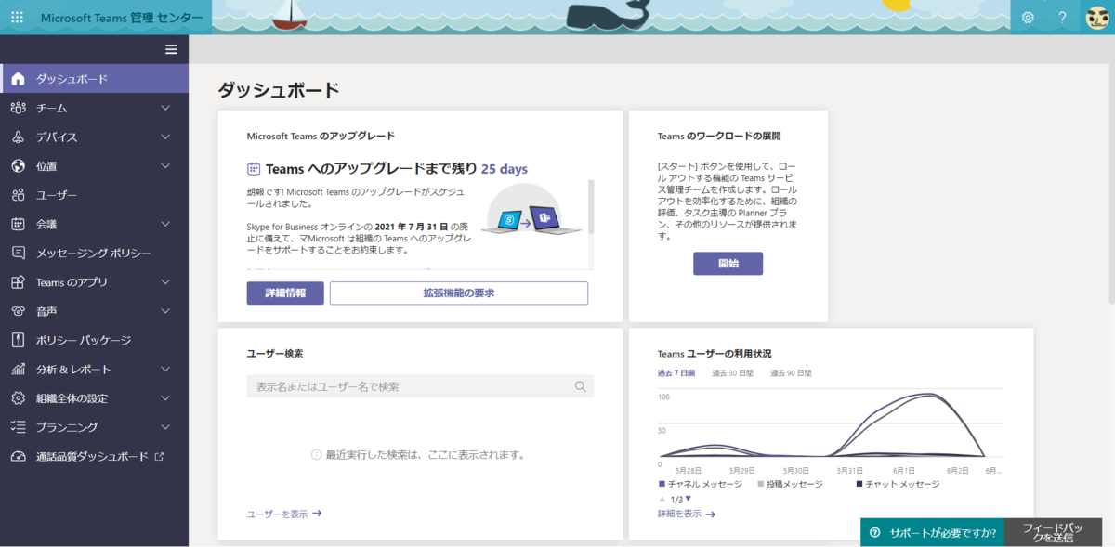
Task: Click the 組織全体の設定 gear icon
Action: [18, 398]
